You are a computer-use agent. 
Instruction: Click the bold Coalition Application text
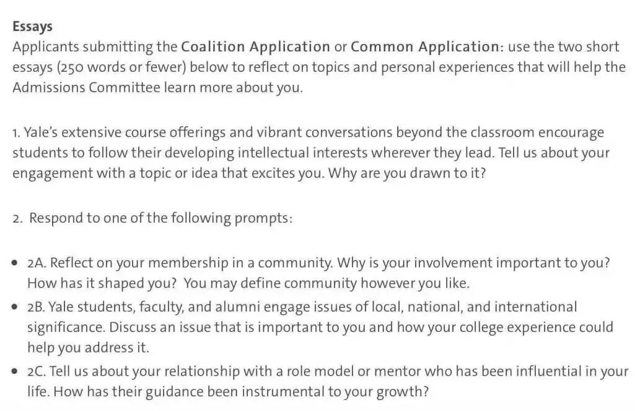[255, 47]
